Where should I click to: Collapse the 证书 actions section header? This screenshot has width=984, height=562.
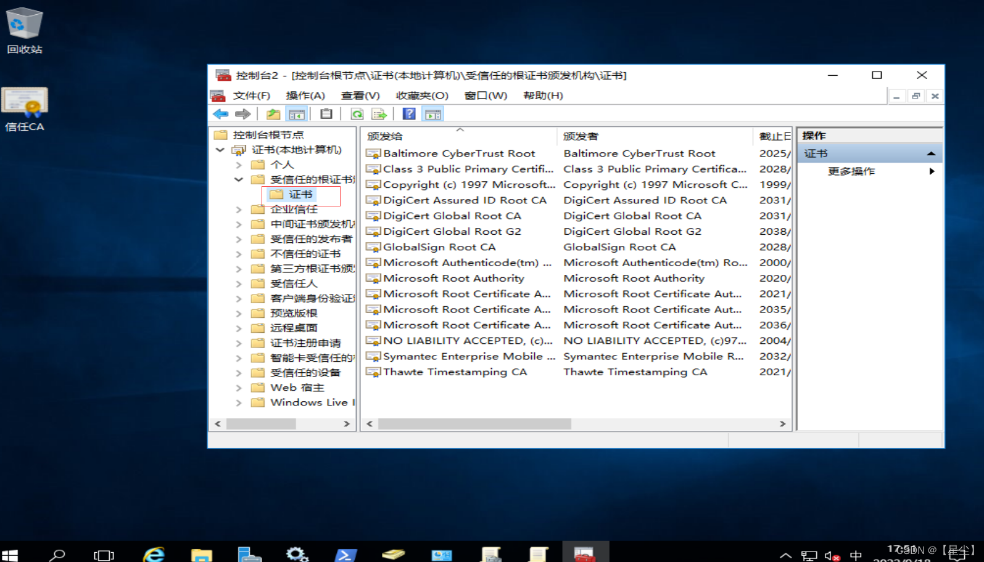pos(931,153)
